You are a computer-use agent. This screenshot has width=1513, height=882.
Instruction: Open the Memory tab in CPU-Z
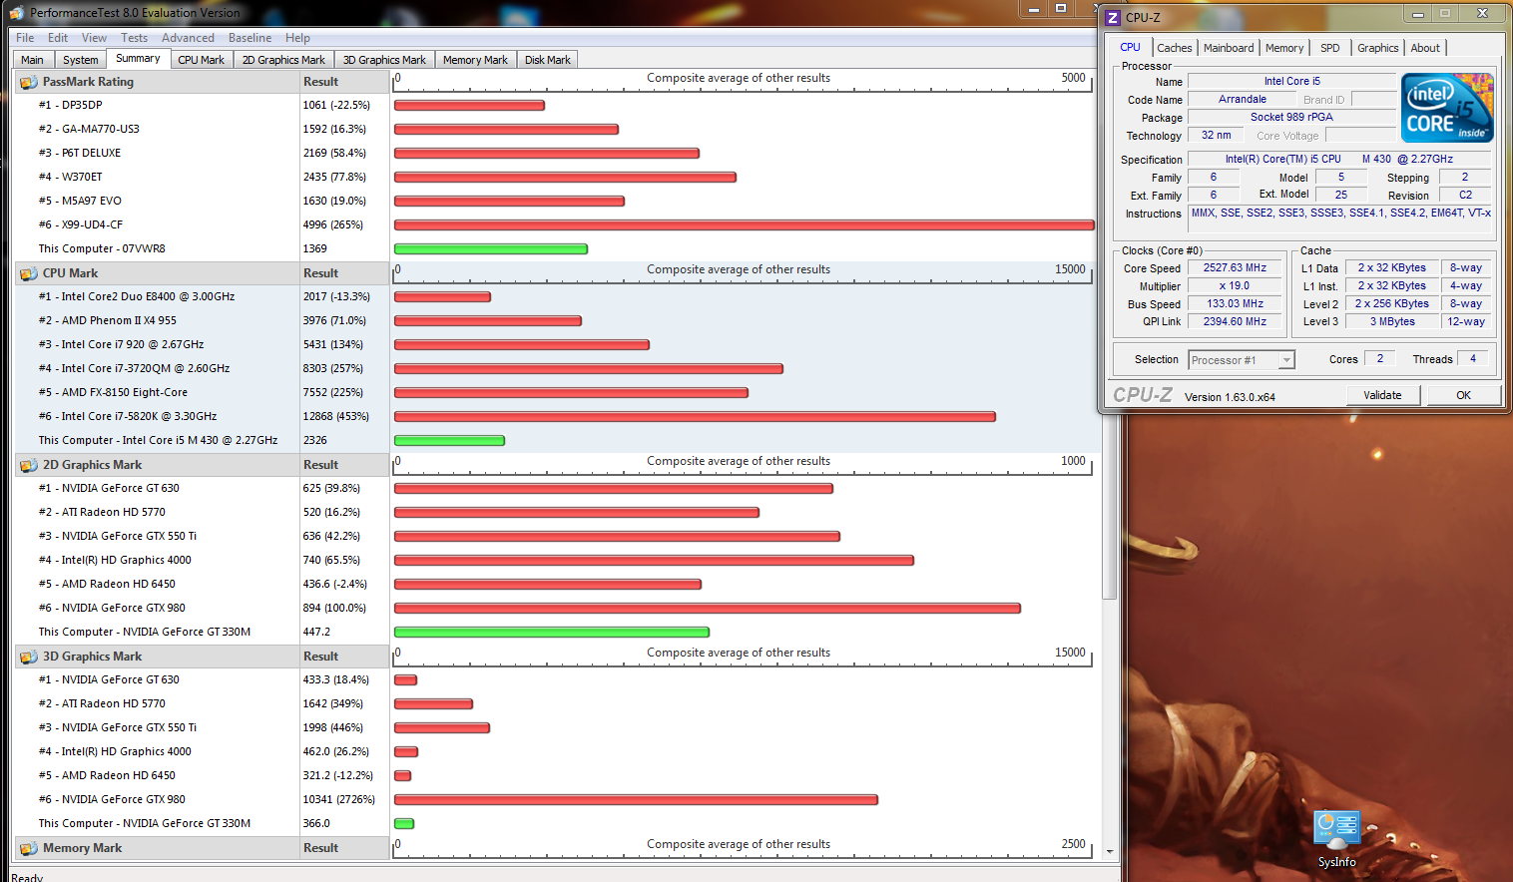pos(1284,48)
